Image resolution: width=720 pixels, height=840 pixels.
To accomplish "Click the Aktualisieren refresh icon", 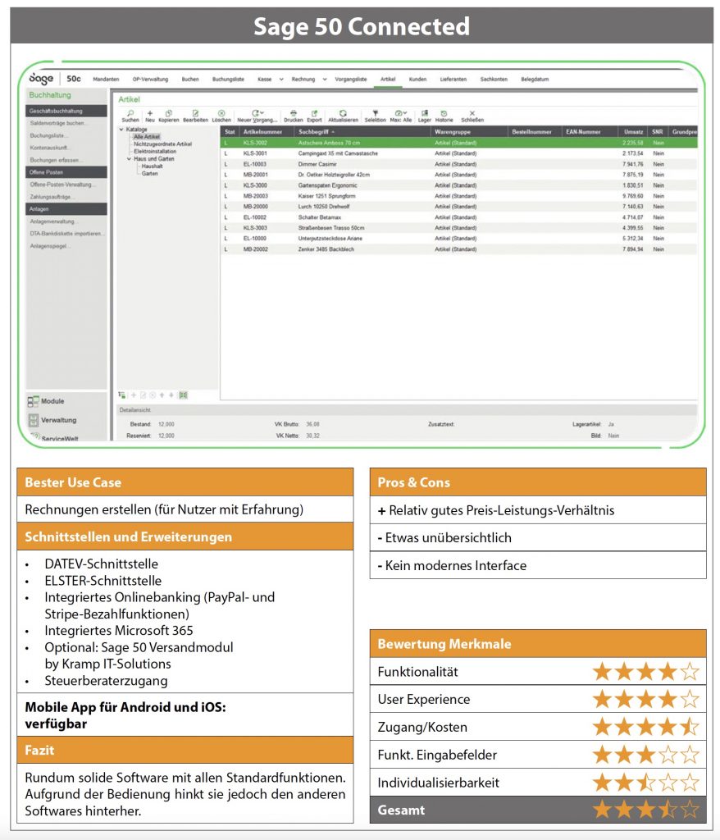I will coord(343,113).
